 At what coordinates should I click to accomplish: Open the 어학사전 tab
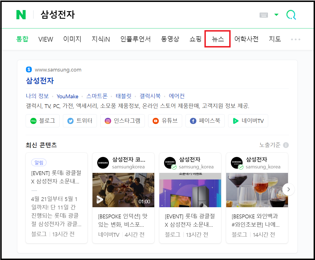pyautogui.click(x=246, y=39)
